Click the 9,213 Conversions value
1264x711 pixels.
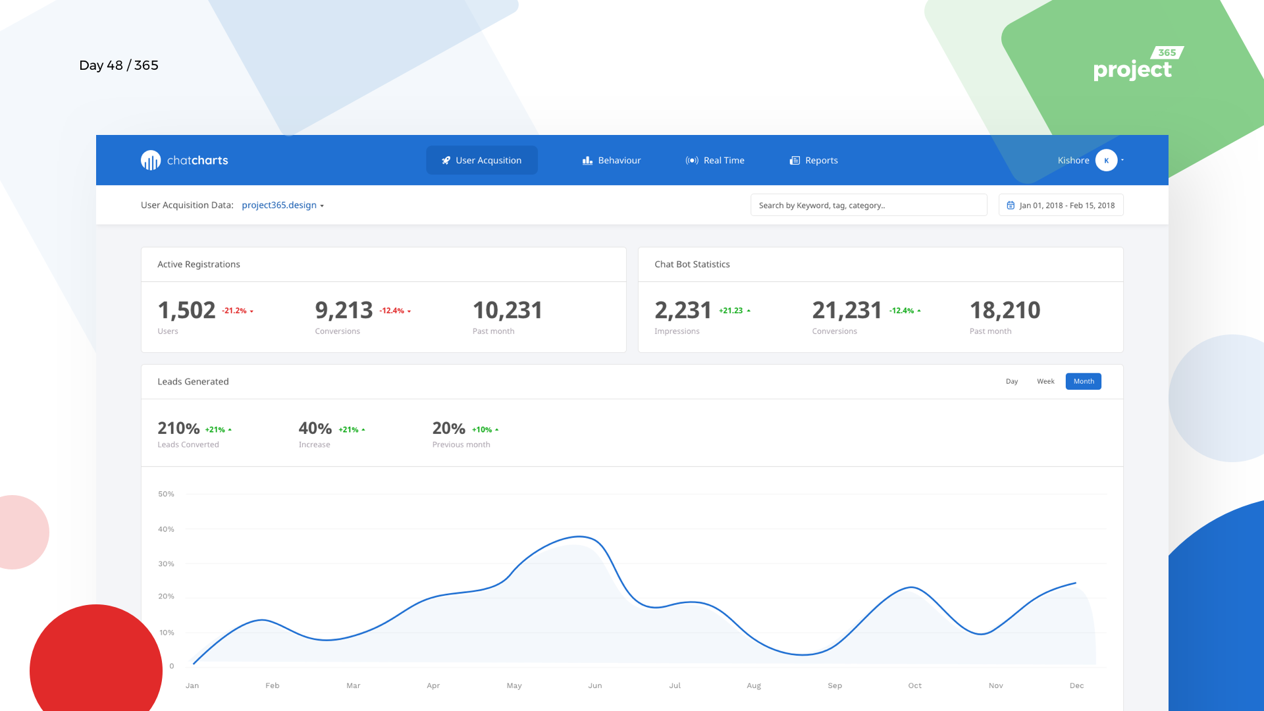pyautogui.click(x=344, y=310)
